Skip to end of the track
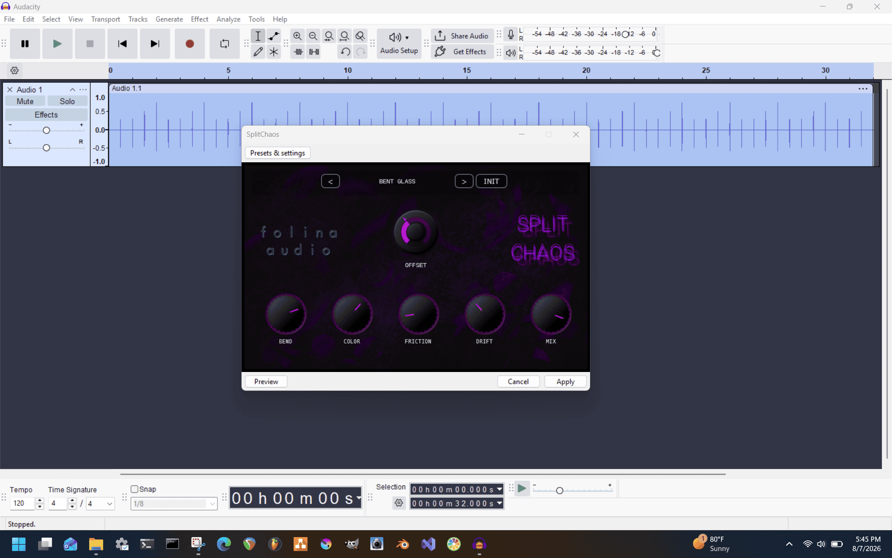 click(x=155, y=44)
